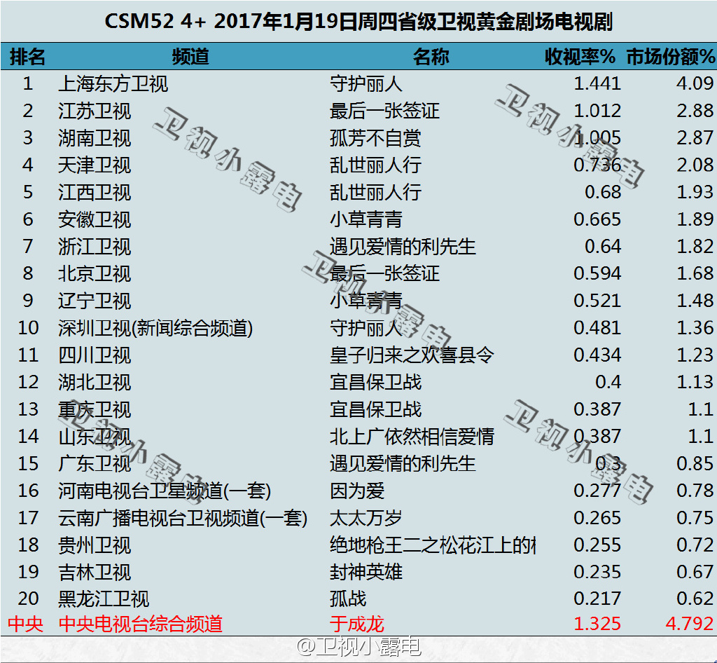Image resolution: width=717 pixels, height=663 pixels.
Task: Click the 市场份额% column header
Action: [x=667, y=56]
